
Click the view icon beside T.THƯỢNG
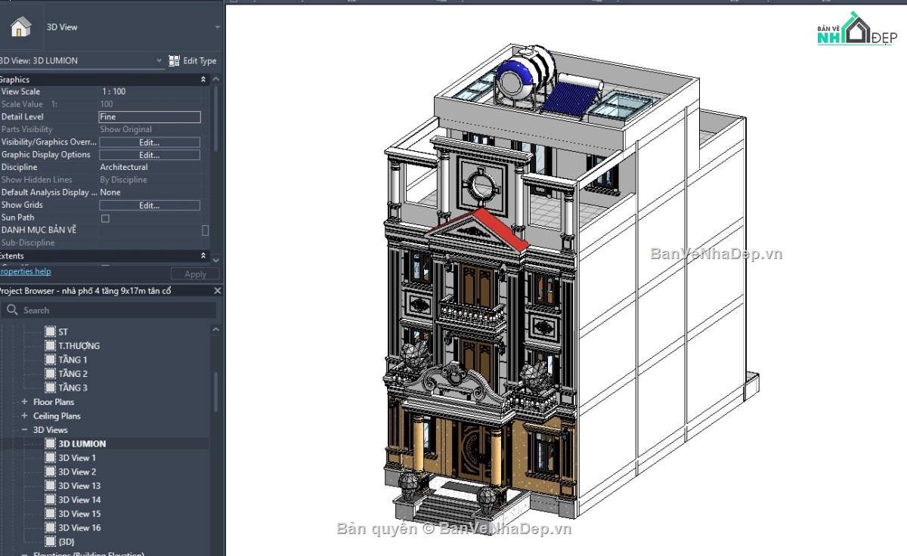50,346
